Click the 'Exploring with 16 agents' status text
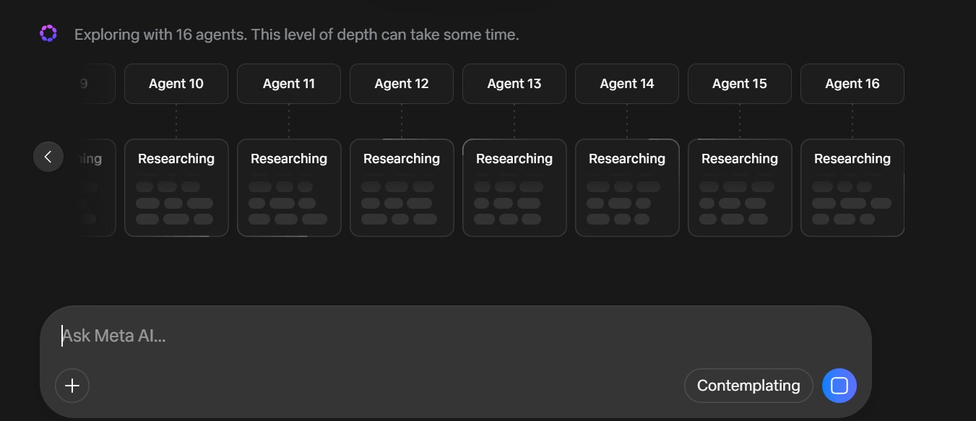This screenshot has height=421, width=976. pyautogui.click(x=296, y=35)
